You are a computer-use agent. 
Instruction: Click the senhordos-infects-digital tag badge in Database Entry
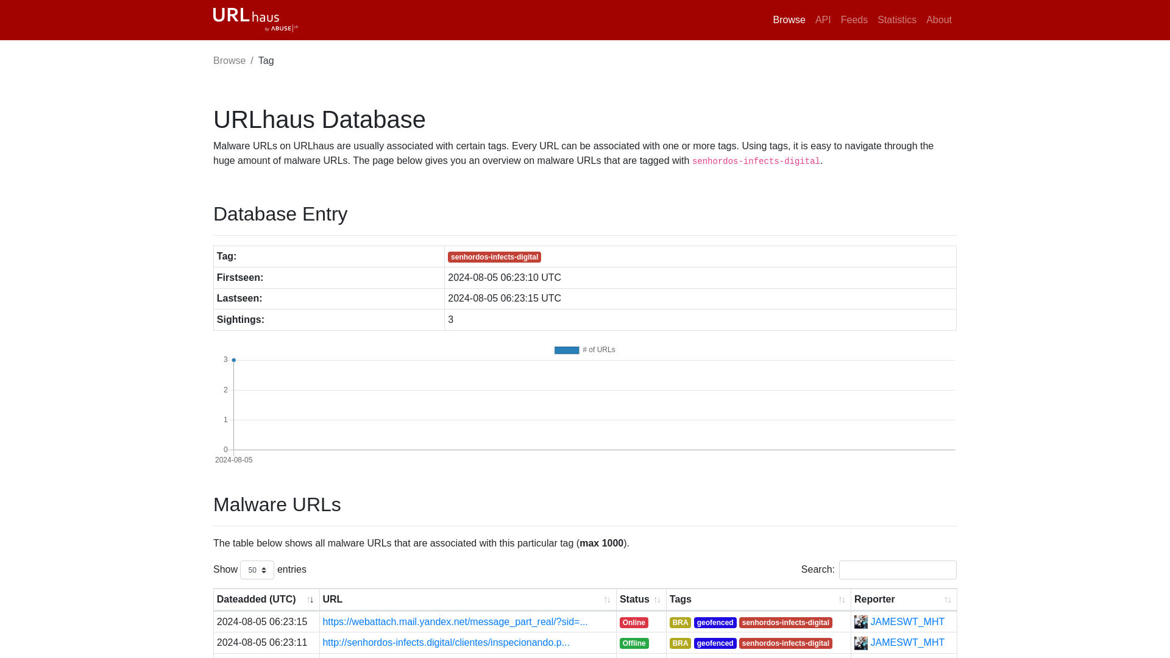[494, 257]
